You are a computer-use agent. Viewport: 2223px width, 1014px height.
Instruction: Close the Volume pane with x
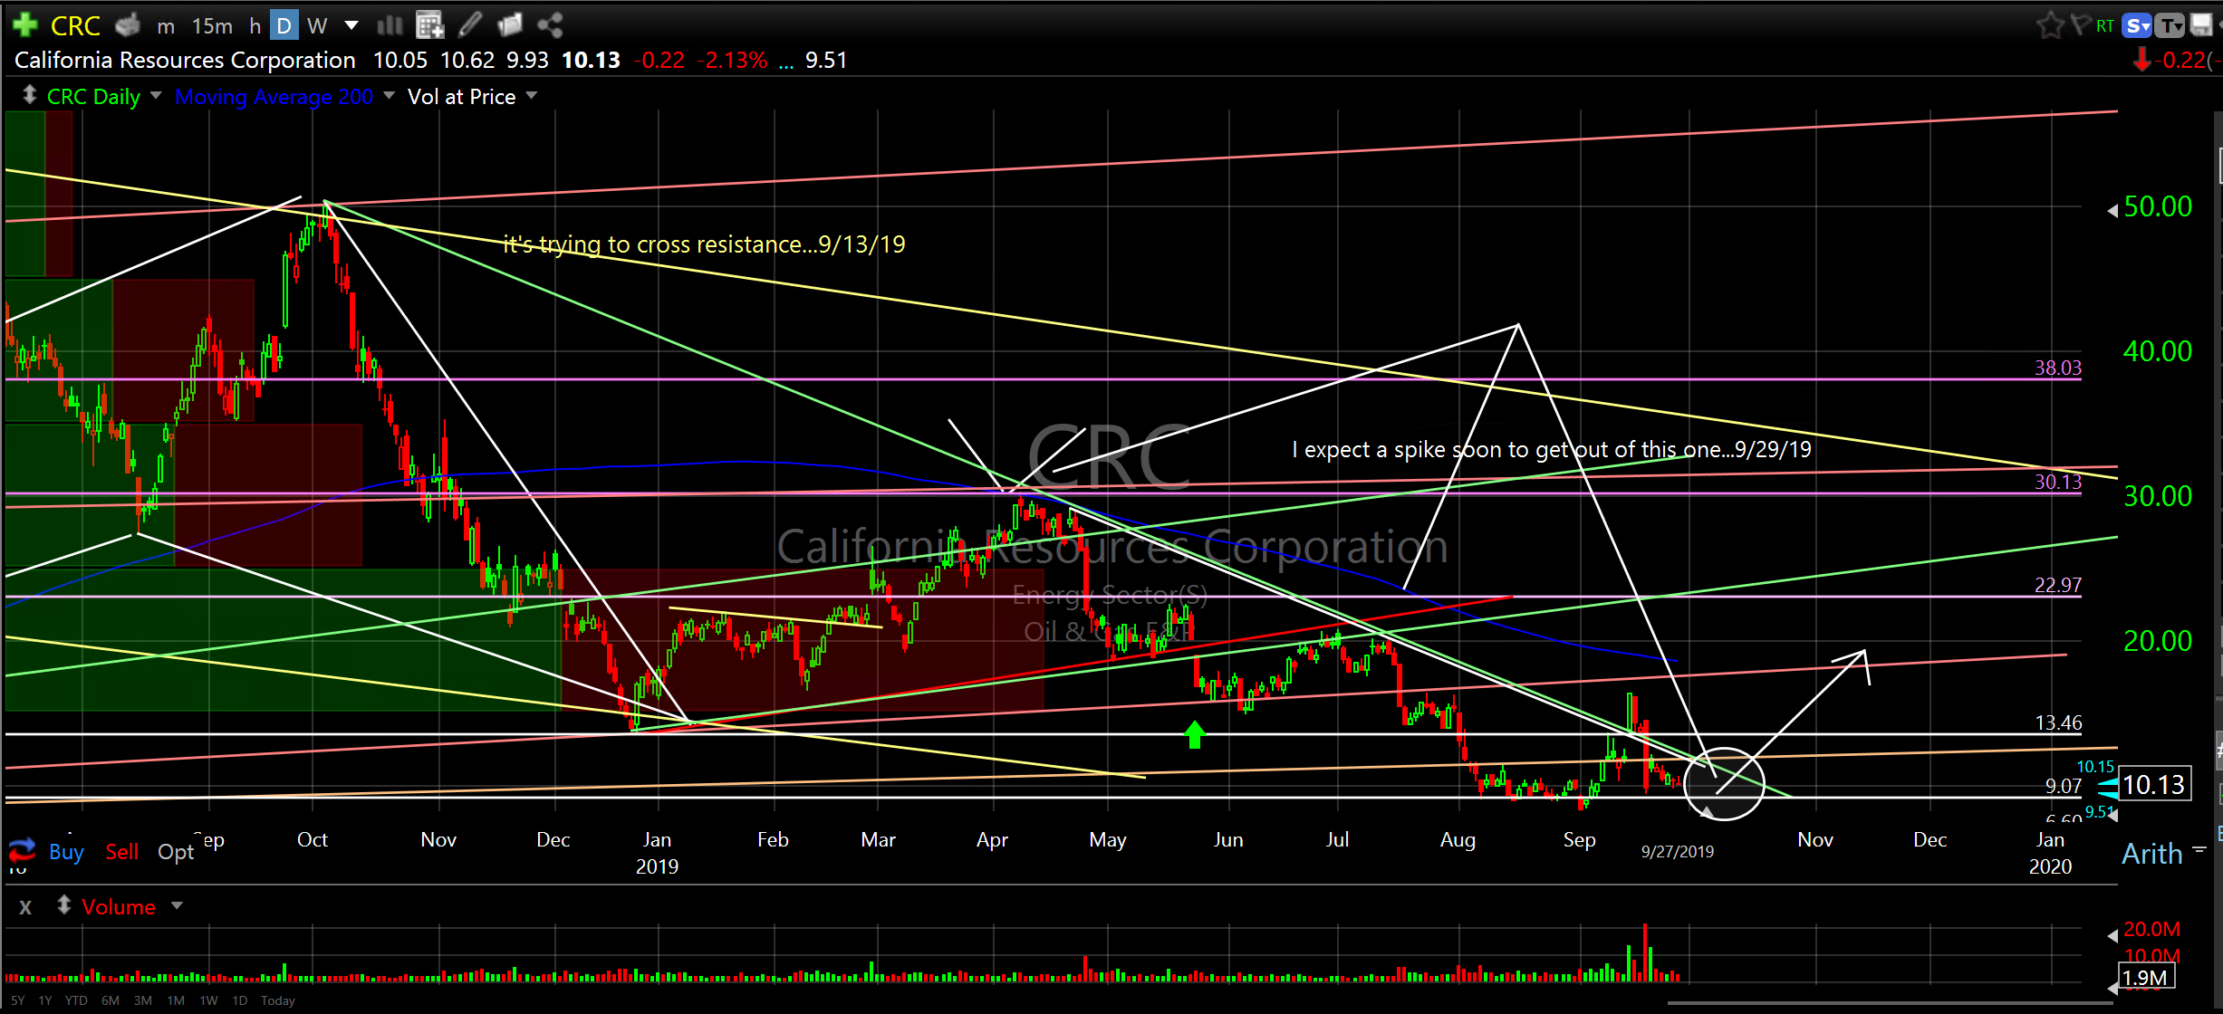tap(25, 907)
